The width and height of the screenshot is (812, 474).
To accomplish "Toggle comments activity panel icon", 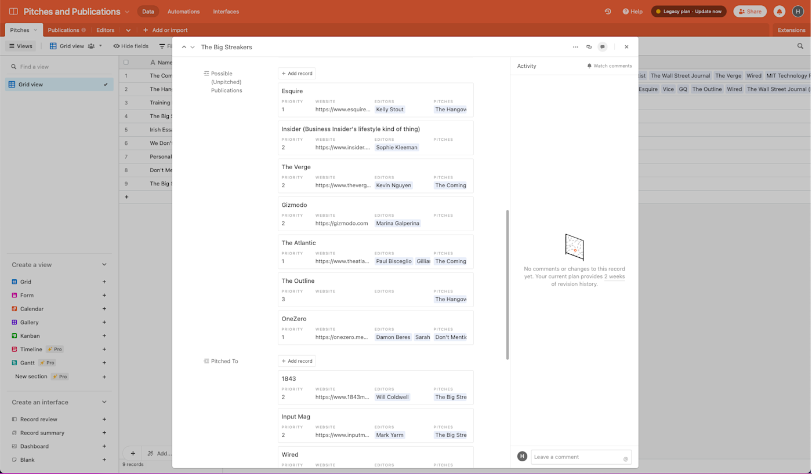I will click(x=603, y=47).
